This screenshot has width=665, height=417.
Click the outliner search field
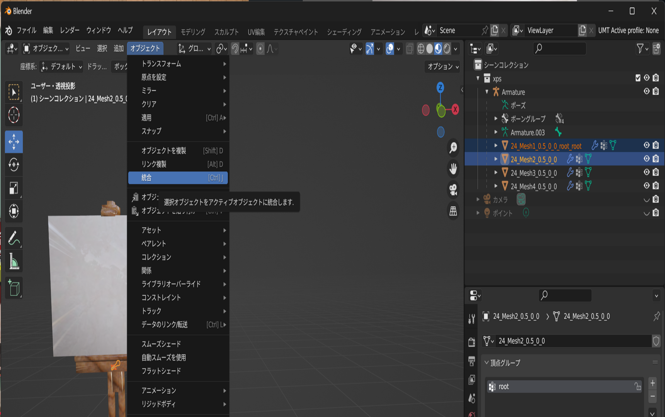(x=560, y=48)
